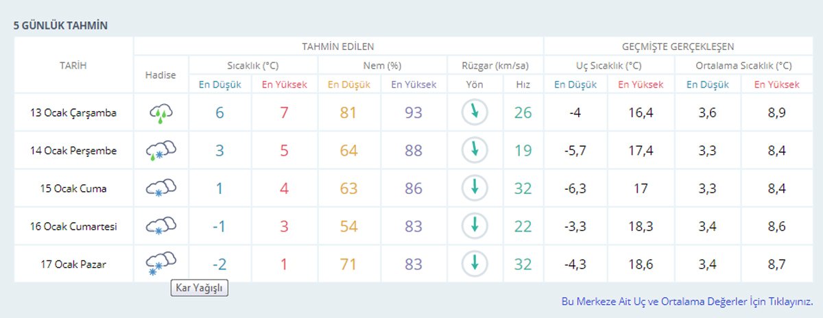Click the snow icon for 16 Ocak Cumartesi
This screenshot has width=823, height=318.
[160, 225]
